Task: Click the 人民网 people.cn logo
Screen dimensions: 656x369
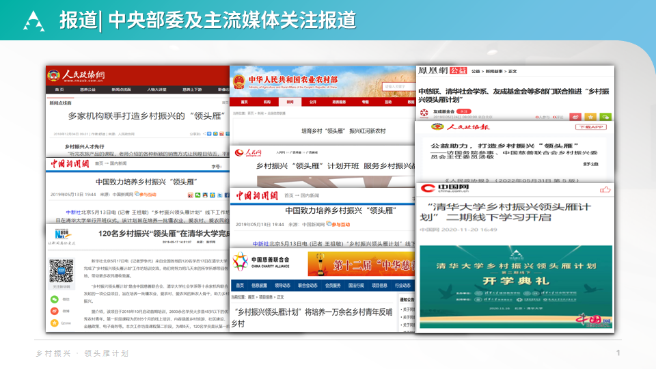Action: (x=248, y=152)
